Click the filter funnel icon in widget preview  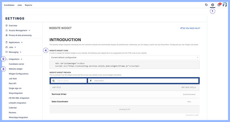point(91,81)
